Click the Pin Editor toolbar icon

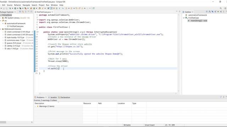pyautogui.click(x=93, y=8)
